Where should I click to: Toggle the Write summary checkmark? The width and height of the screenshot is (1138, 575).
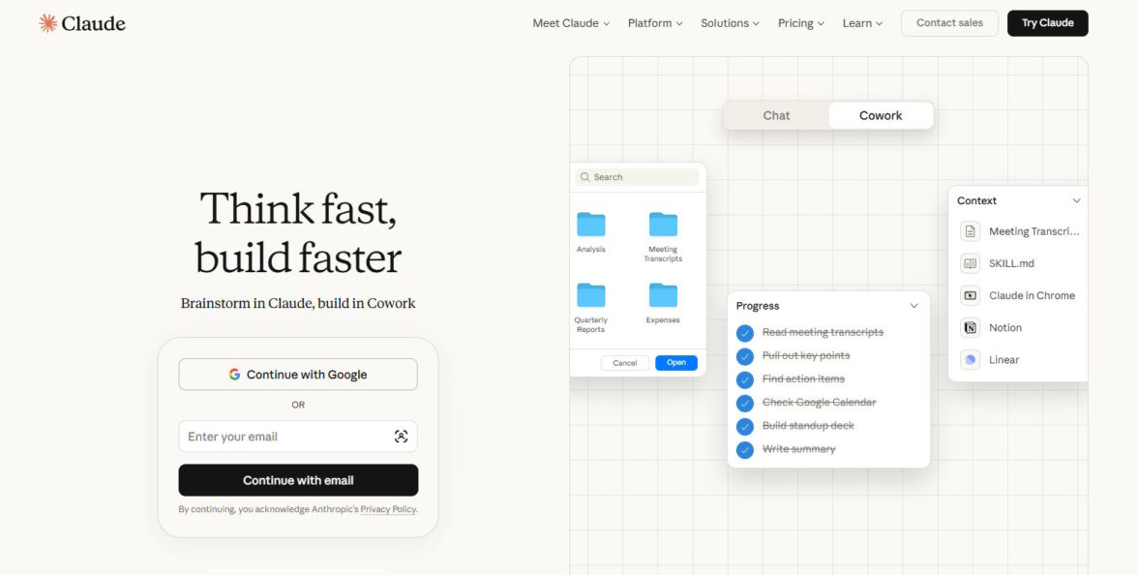745,449
